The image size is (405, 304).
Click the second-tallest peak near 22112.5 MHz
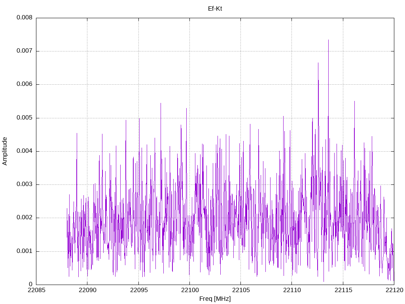(x=318, y=63)
